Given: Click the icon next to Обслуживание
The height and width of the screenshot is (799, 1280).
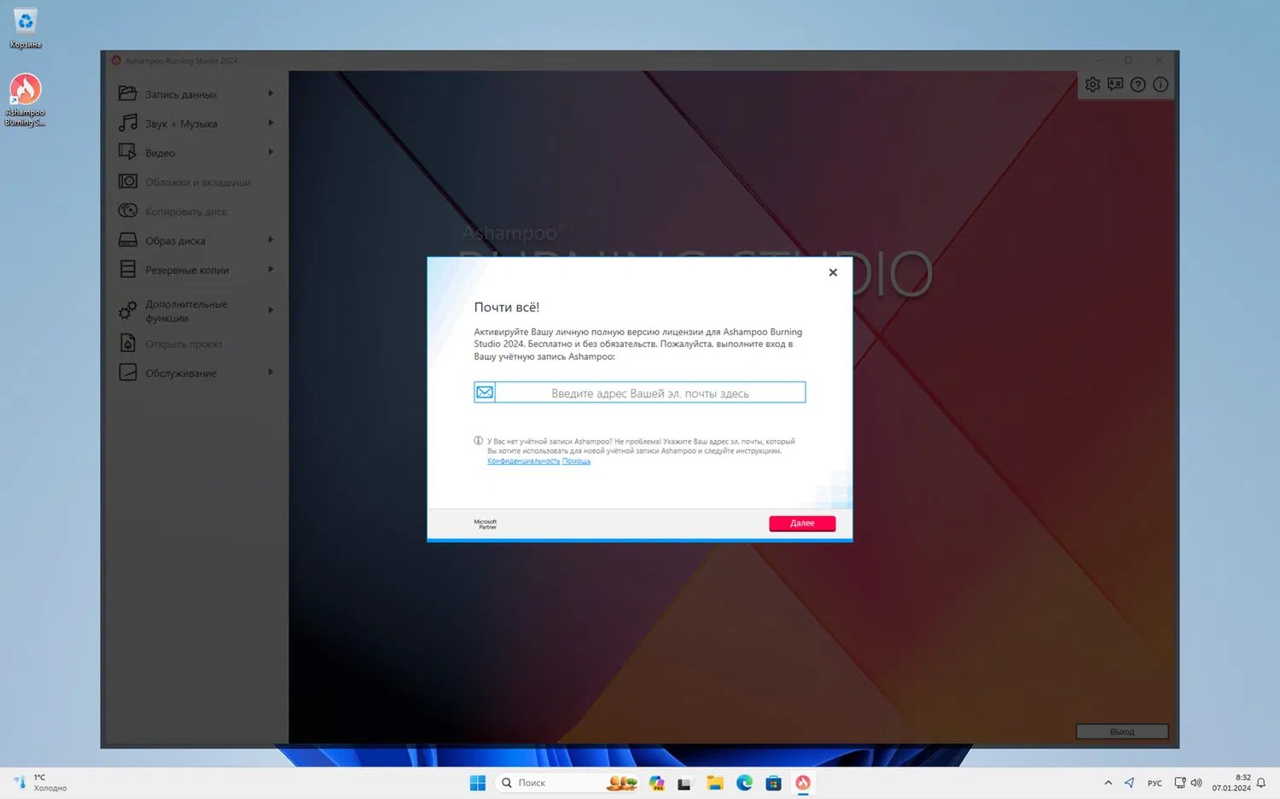Looking at the screenshot, I should coord(127,373).
